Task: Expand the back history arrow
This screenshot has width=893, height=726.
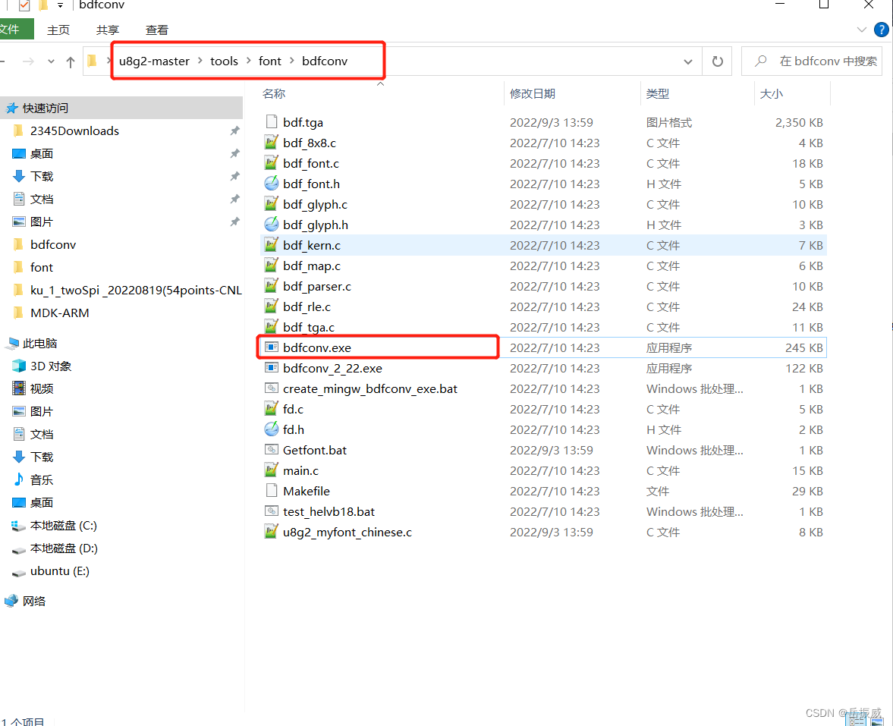Action: click(x=51, y=61)
